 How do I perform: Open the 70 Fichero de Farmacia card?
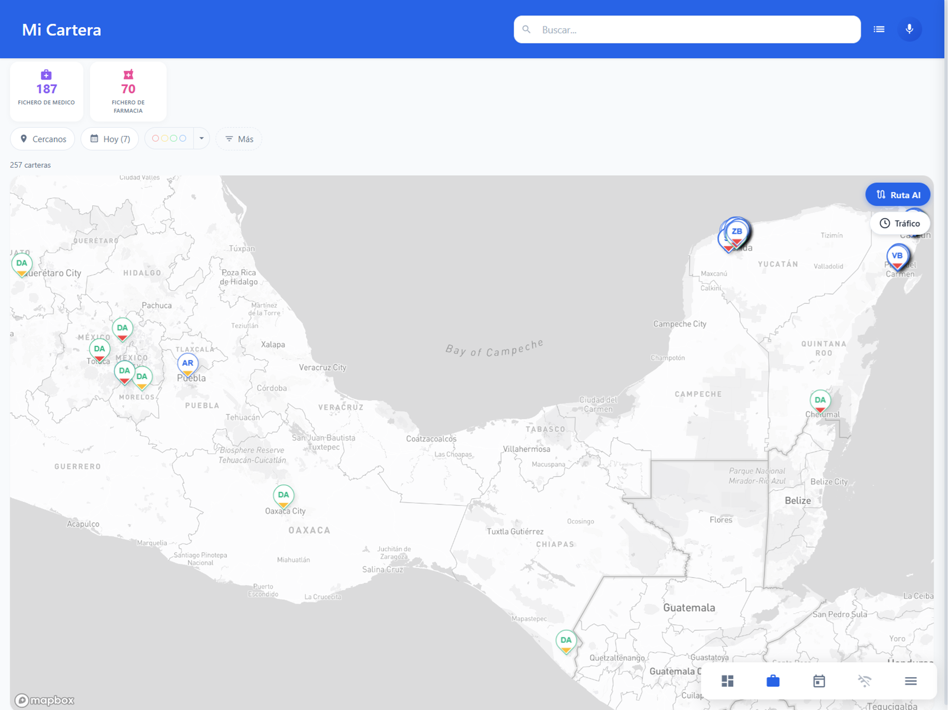pos(128,91)
